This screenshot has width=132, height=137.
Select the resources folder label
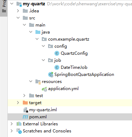point(52,82)
